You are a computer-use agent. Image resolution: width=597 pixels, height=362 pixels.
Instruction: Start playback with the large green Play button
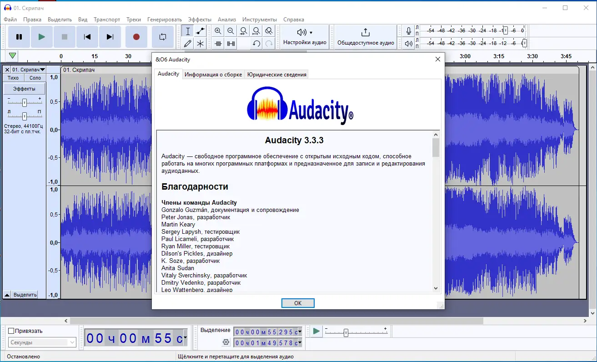(x=42, y=37)
